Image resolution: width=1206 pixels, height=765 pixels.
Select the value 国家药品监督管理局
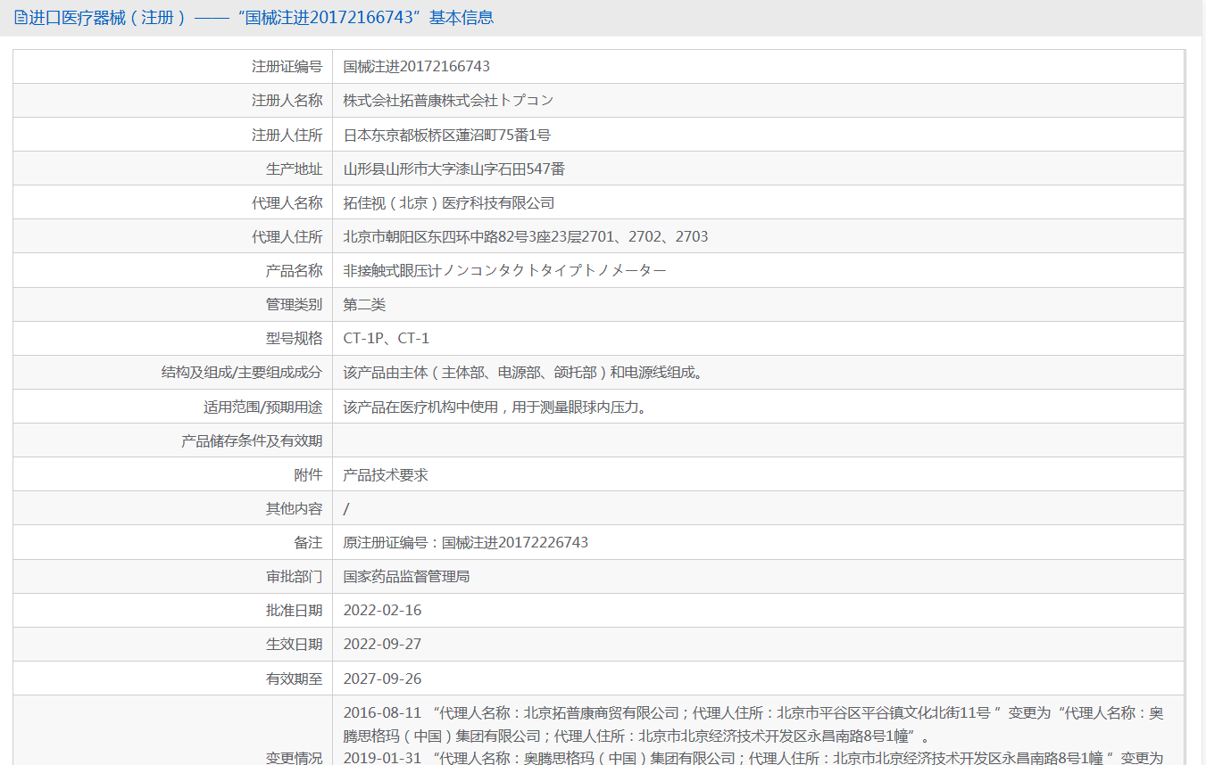407,576
